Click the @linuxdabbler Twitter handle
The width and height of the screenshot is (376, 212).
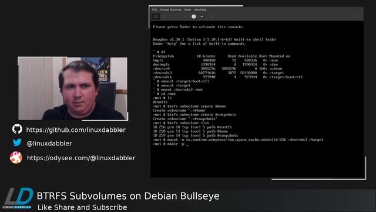point(49,144)
